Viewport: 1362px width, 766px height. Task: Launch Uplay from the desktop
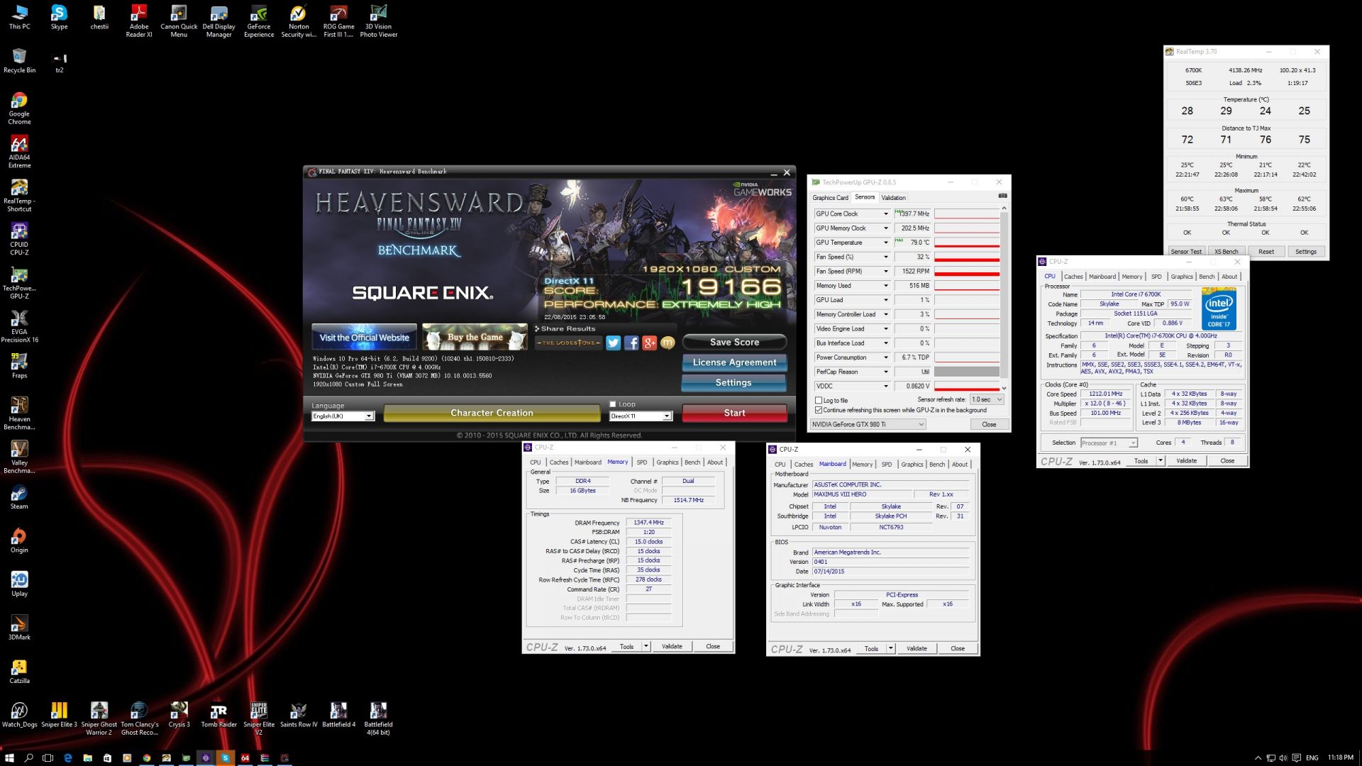coord(19,584)
